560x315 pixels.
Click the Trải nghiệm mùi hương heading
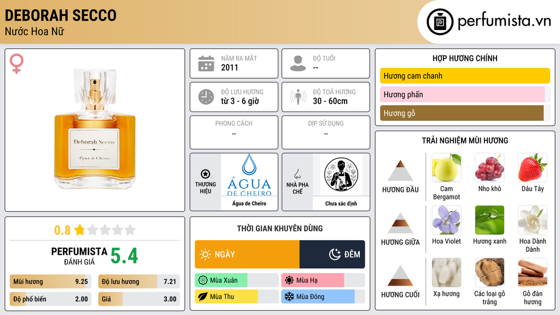(x=465, y=141)
